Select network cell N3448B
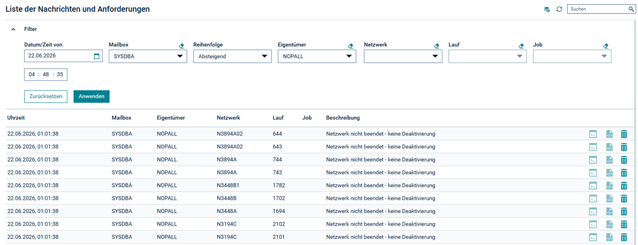 click(227, 199)
